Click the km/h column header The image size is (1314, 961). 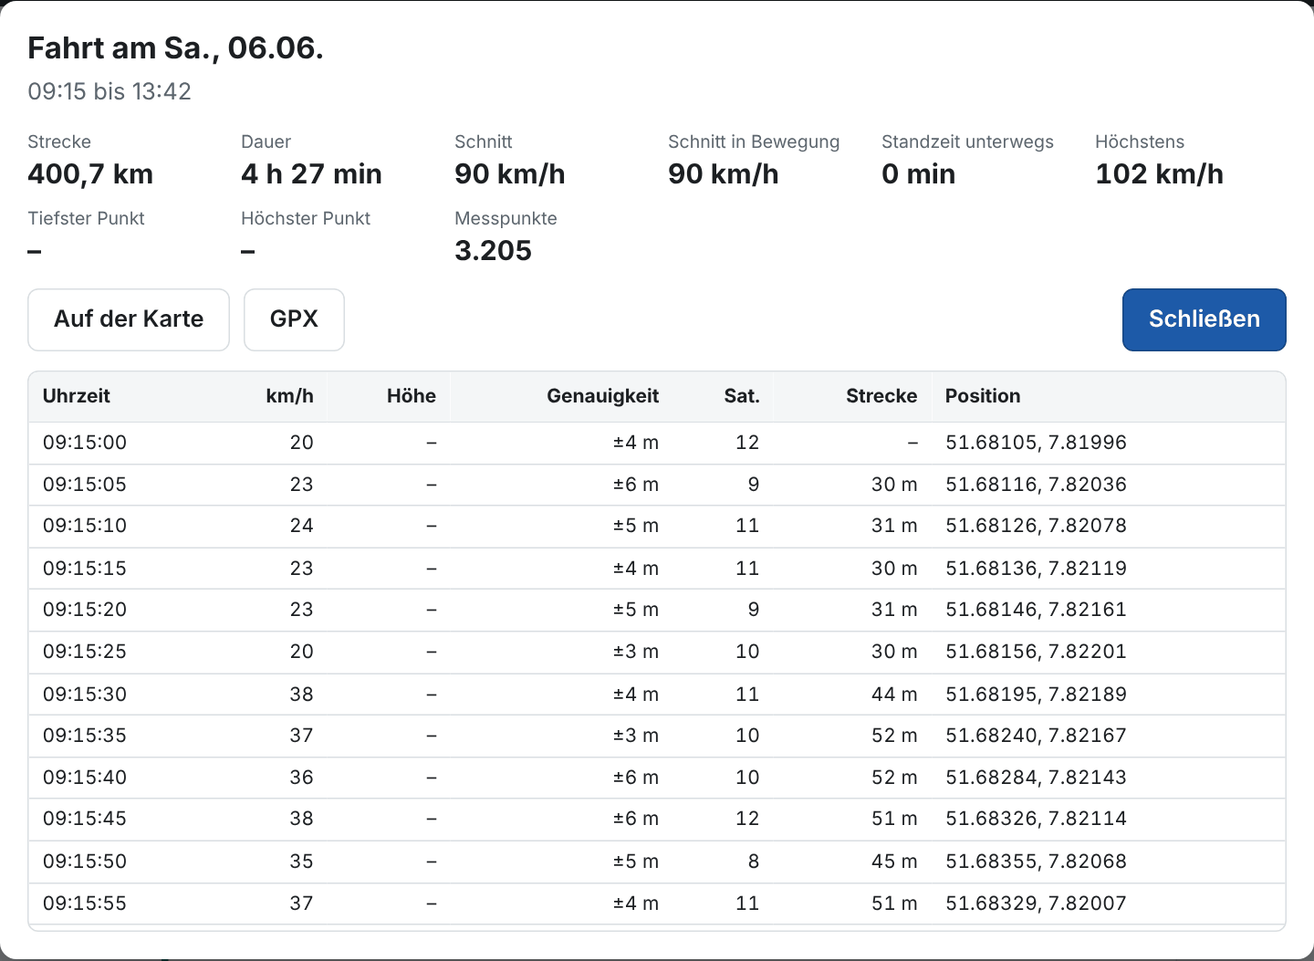(x=289, y=396)
